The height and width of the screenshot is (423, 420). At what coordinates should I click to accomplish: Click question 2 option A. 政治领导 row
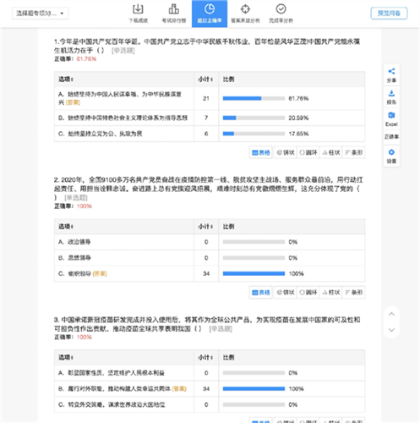click(210, 242)
